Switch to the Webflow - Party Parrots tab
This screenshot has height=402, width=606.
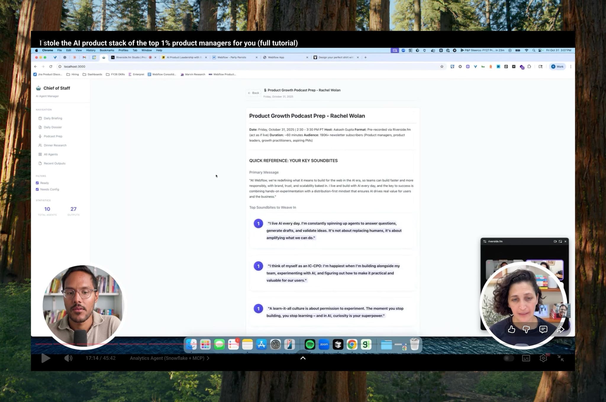[232, 57]
